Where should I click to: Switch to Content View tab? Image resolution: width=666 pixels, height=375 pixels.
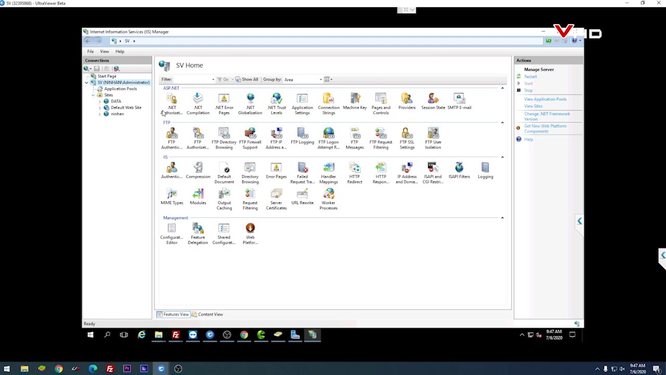(x=207, y=315)
